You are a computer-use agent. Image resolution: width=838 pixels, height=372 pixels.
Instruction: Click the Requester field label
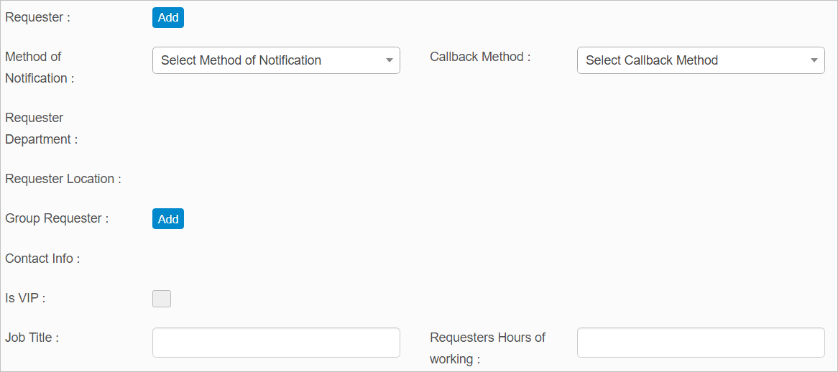[x=37, y=17]
